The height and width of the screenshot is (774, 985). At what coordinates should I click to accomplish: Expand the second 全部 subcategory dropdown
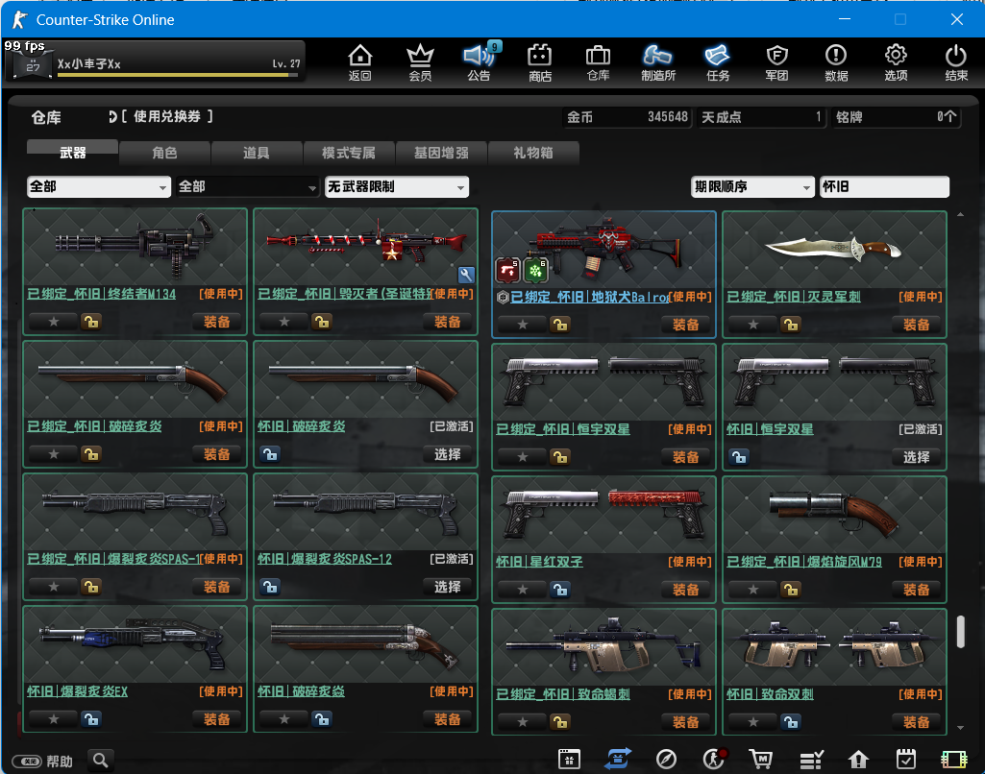247,186
